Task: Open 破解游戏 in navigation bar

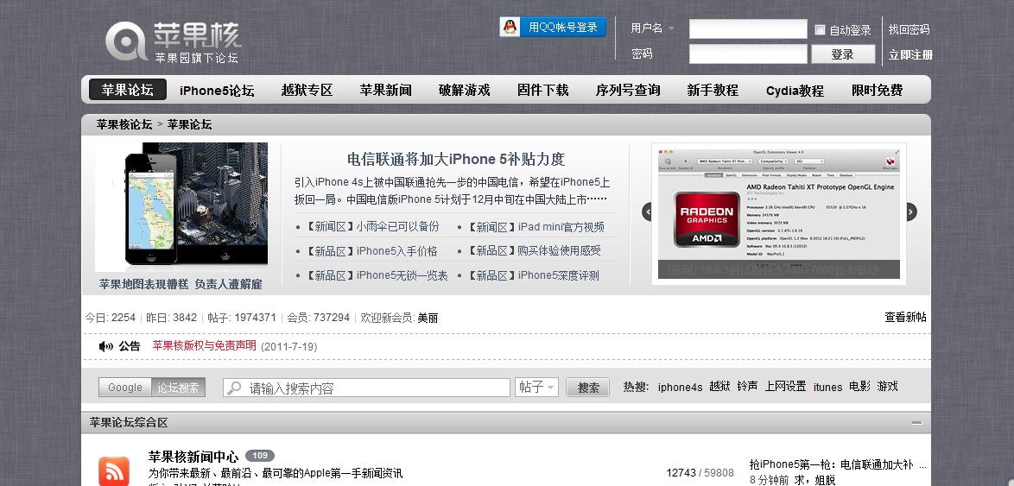Action: tap(465, 91)
